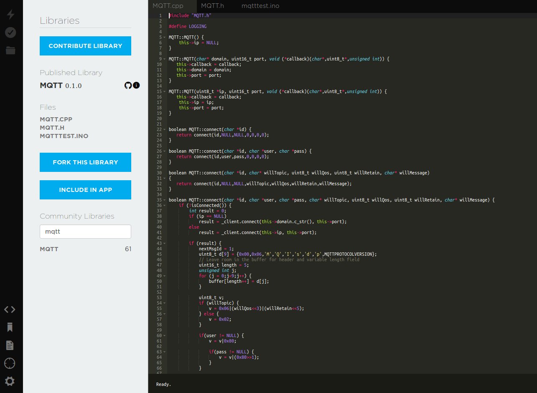This screenshot has width=537, height=393.
Task: Open the Settings gear icon
Action: [10, 381]
